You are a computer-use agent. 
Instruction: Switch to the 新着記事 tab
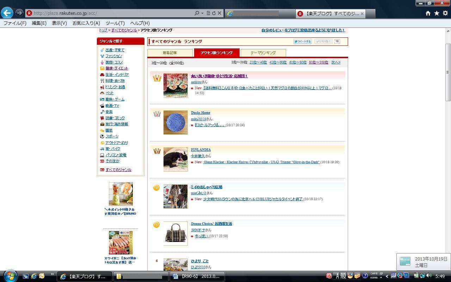pyautogui.click(x=170, y=53)
